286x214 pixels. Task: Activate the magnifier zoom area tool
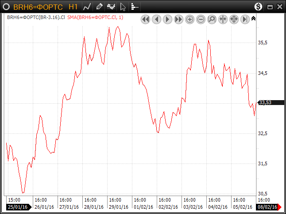click(x=212, y=19)
